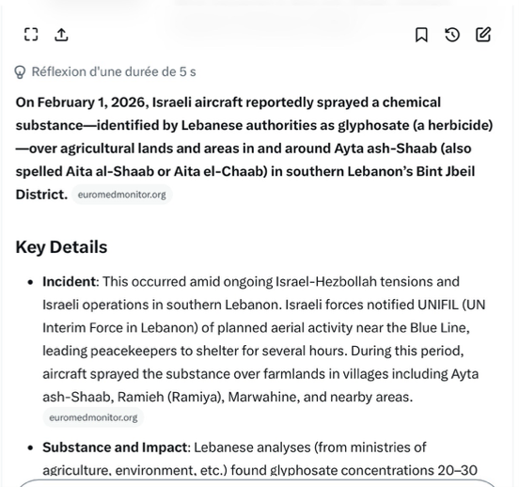Image resolution: width=519 pixels, height=487 pixels.
Task: Click the lightbulb thinking icon
Action: pyautogui.click(x=20, y=71)
